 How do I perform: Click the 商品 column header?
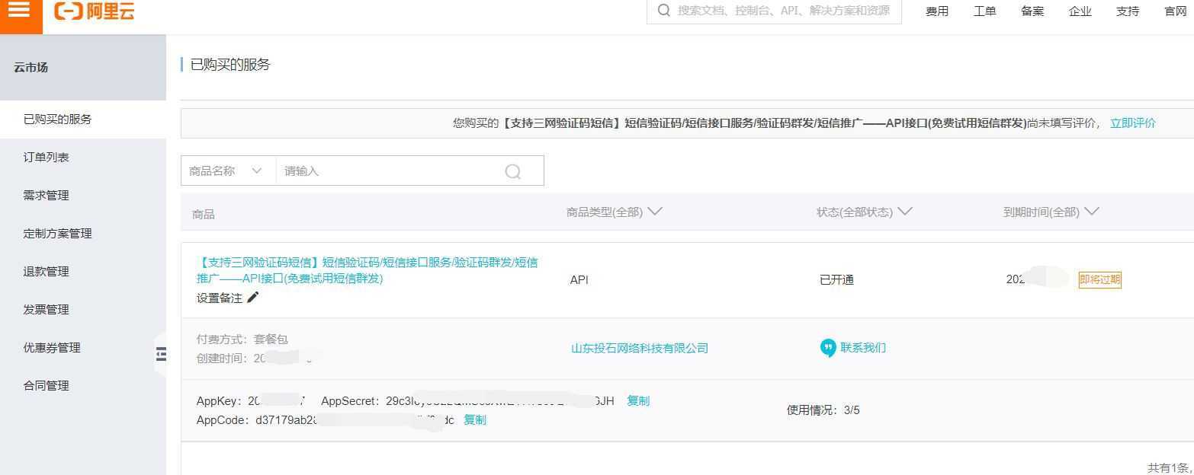pos(204,215)
